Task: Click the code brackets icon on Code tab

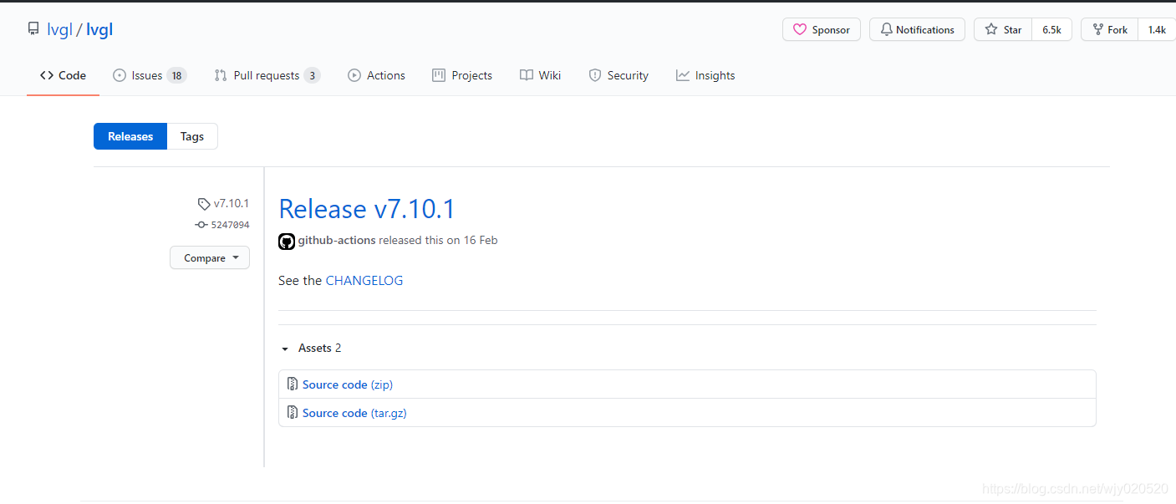Action: (47, 75)
